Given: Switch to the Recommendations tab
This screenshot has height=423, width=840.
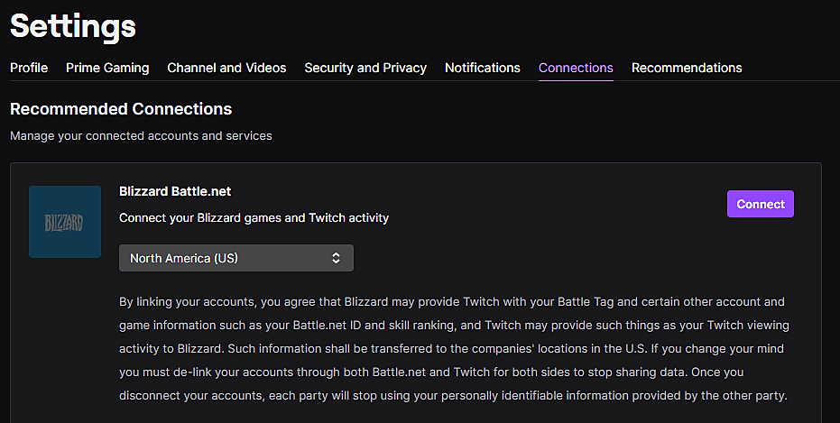Looking at the screenshot, I should [x=687, y=68].
